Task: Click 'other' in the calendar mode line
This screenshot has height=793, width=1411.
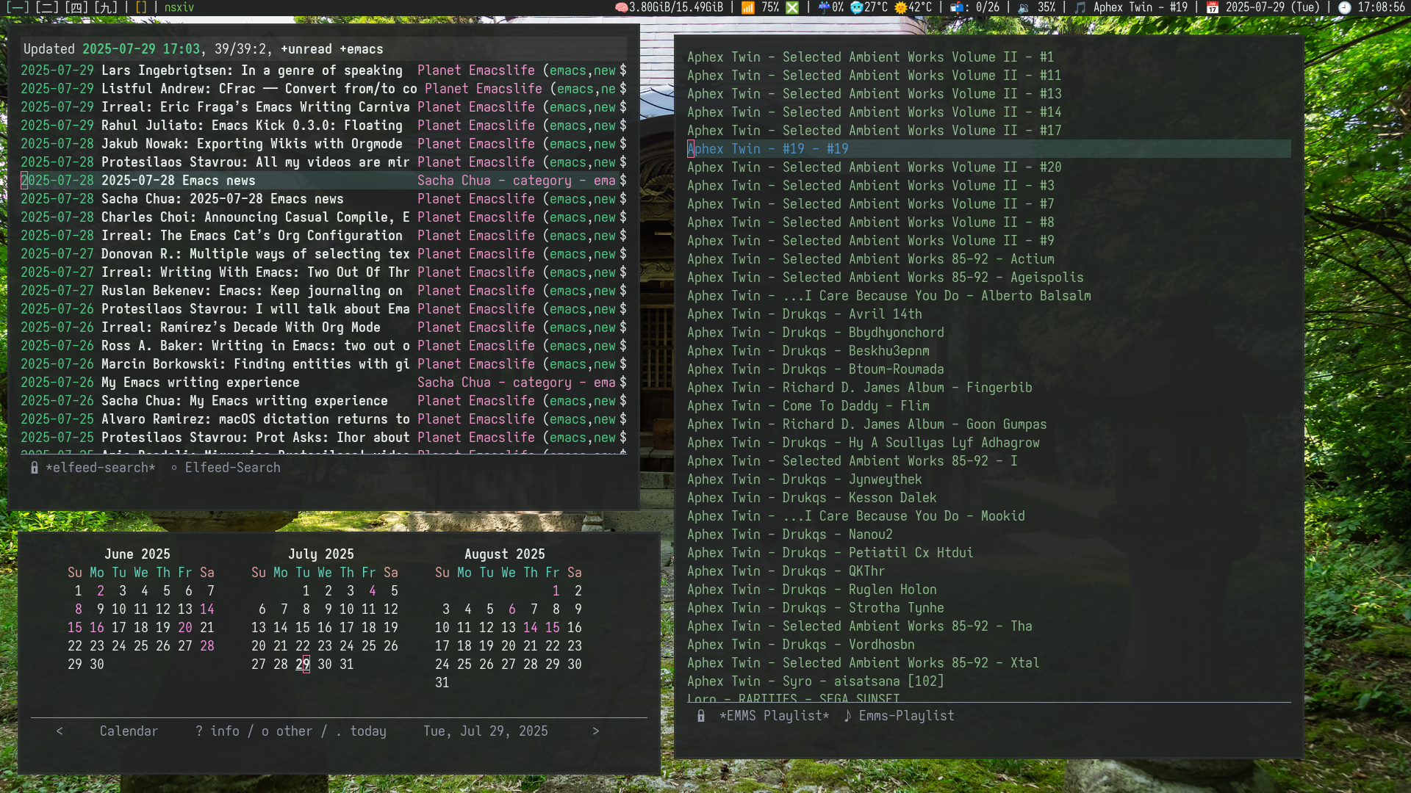Action: 294,731
